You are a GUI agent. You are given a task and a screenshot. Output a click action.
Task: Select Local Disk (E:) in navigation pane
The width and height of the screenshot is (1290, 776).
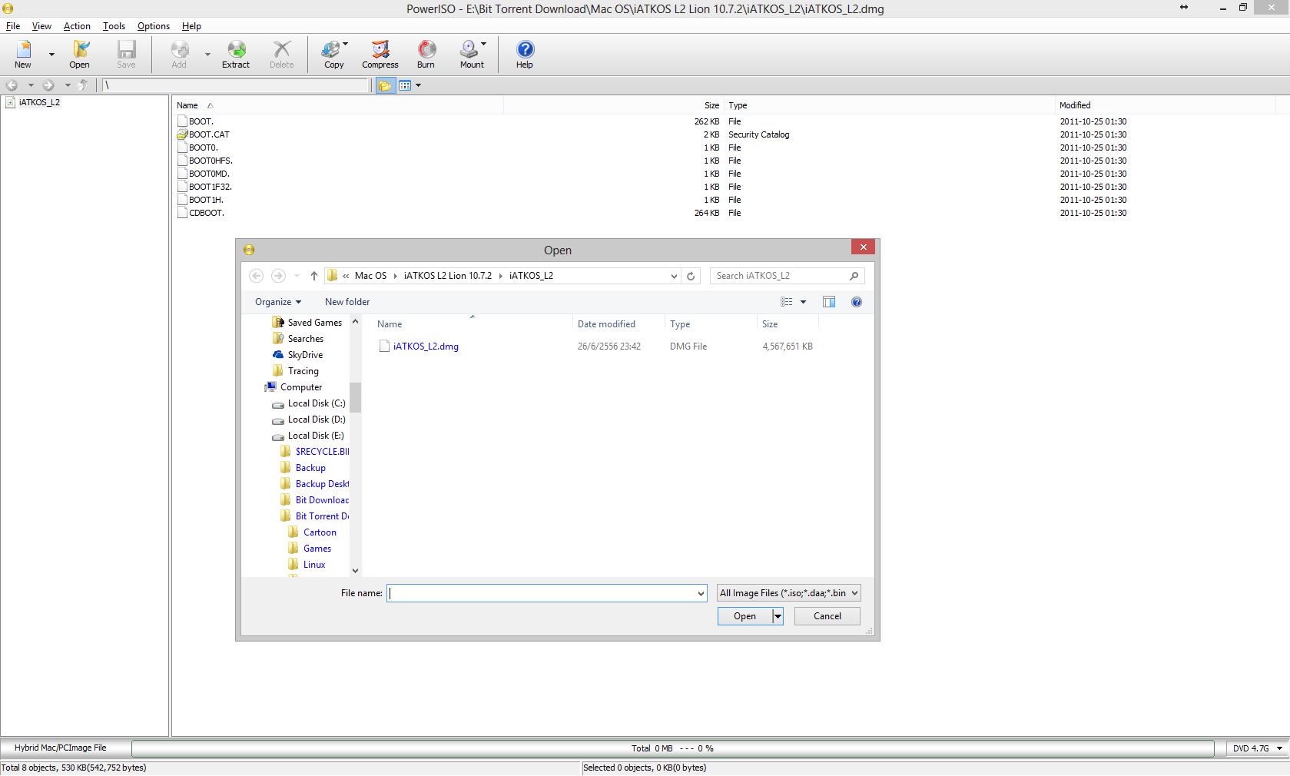click(316, 436)
